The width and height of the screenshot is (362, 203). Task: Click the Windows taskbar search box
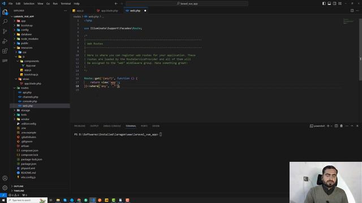pos(27,200)
